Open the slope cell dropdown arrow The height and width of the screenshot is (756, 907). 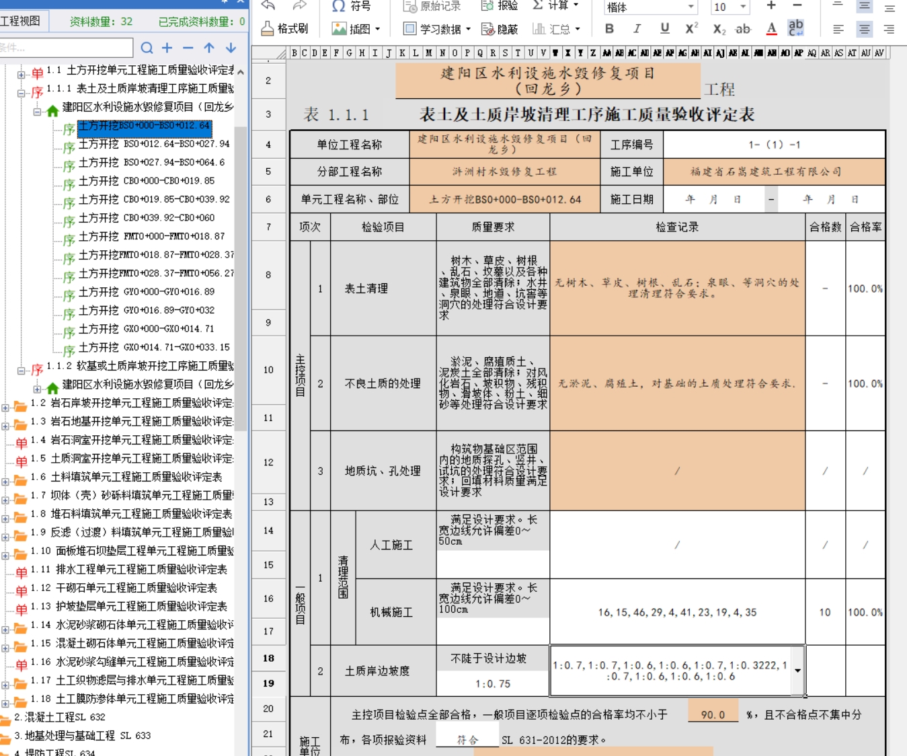point(797,671)
